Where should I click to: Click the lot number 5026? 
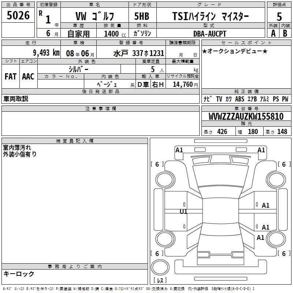[18, 15]
